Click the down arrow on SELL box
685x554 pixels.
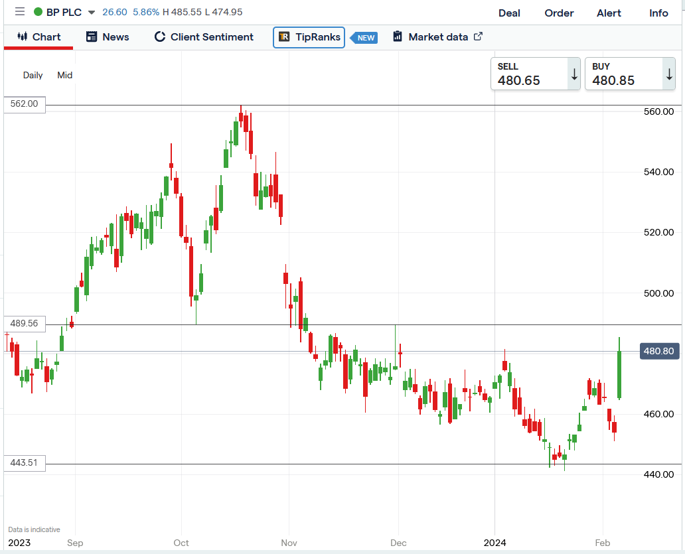(x=574, y=75)
